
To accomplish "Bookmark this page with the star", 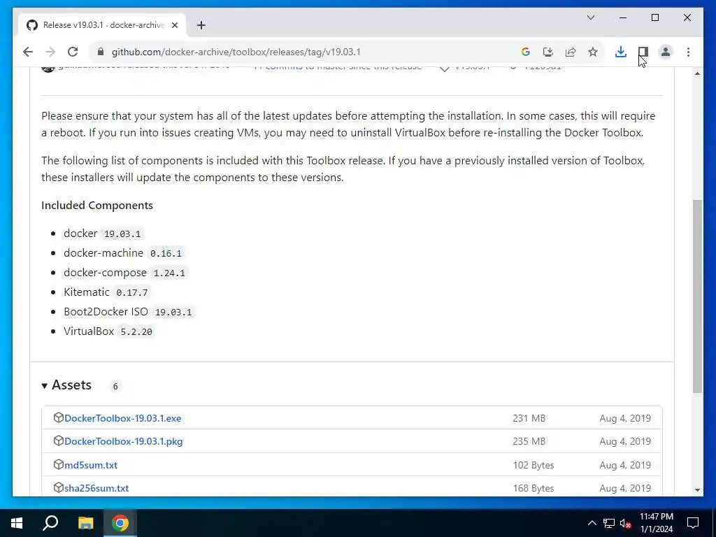I will 593,52.
